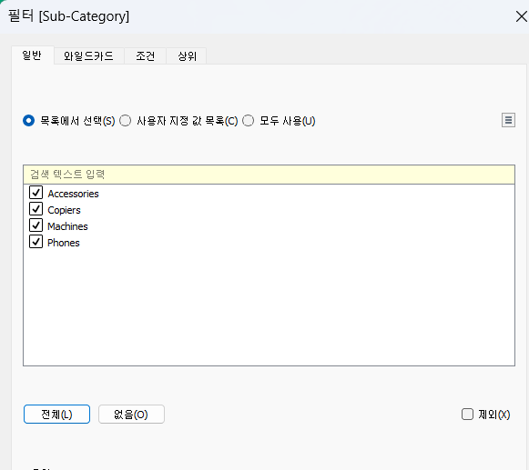Enable the 모두 사용(U) radio option
529x470 pixels.
(248, 121)
